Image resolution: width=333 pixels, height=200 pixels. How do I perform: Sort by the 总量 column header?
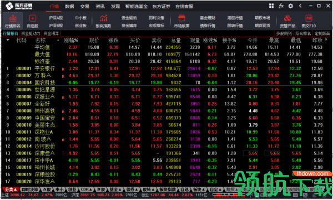click(175, 40)
